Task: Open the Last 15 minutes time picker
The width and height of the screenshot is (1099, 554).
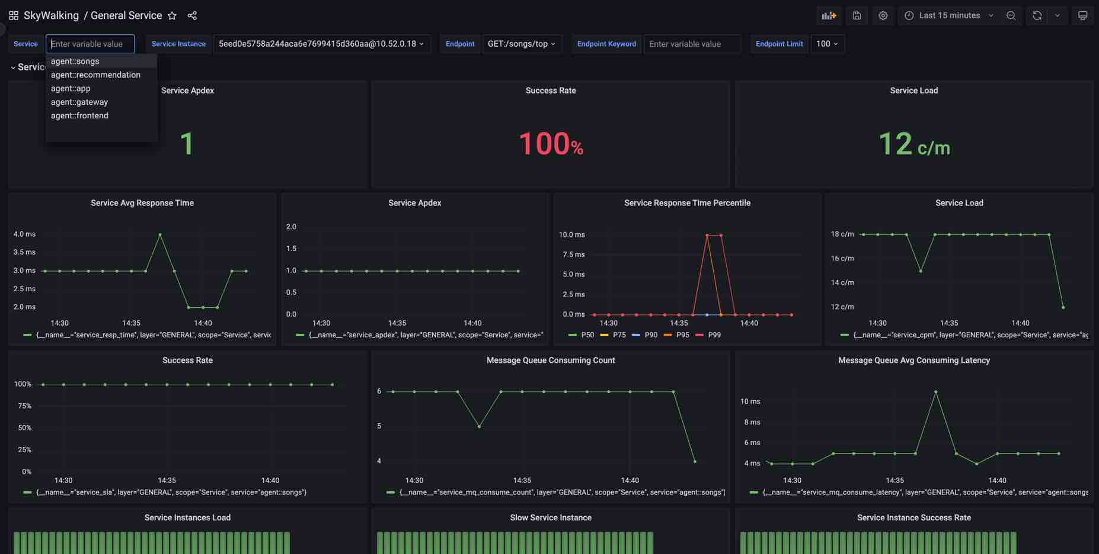Action: (947, 15)
